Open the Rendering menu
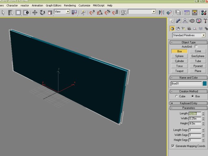The image size is (208, 156). point(70,6)
